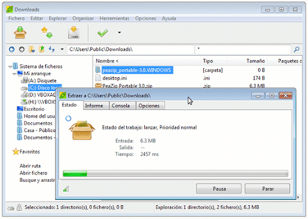
Task: Click the filter field containing asterisk
Action: click(243, 49)
